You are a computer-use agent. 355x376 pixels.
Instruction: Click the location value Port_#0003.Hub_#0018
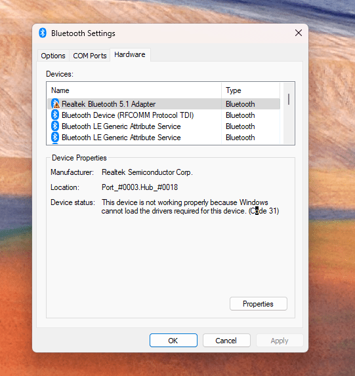(140, 187)
